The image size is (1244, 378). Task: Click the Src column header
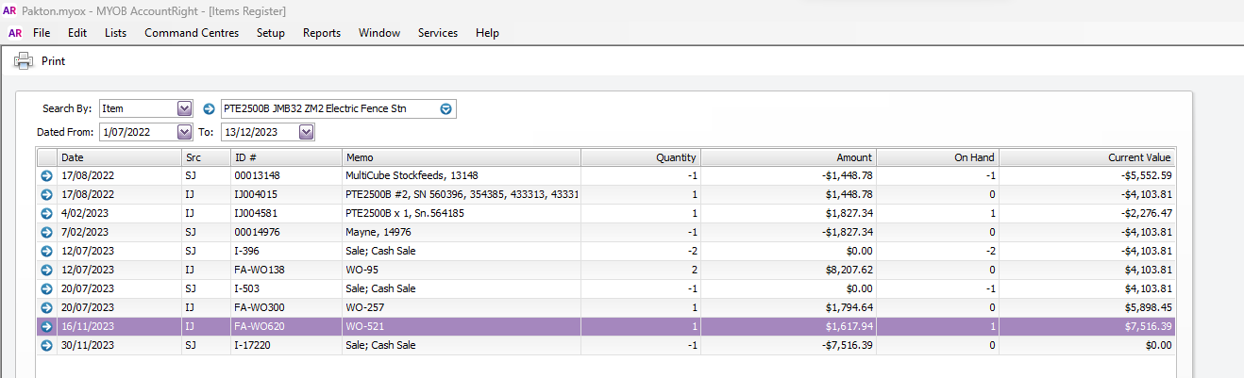(206, 157)
